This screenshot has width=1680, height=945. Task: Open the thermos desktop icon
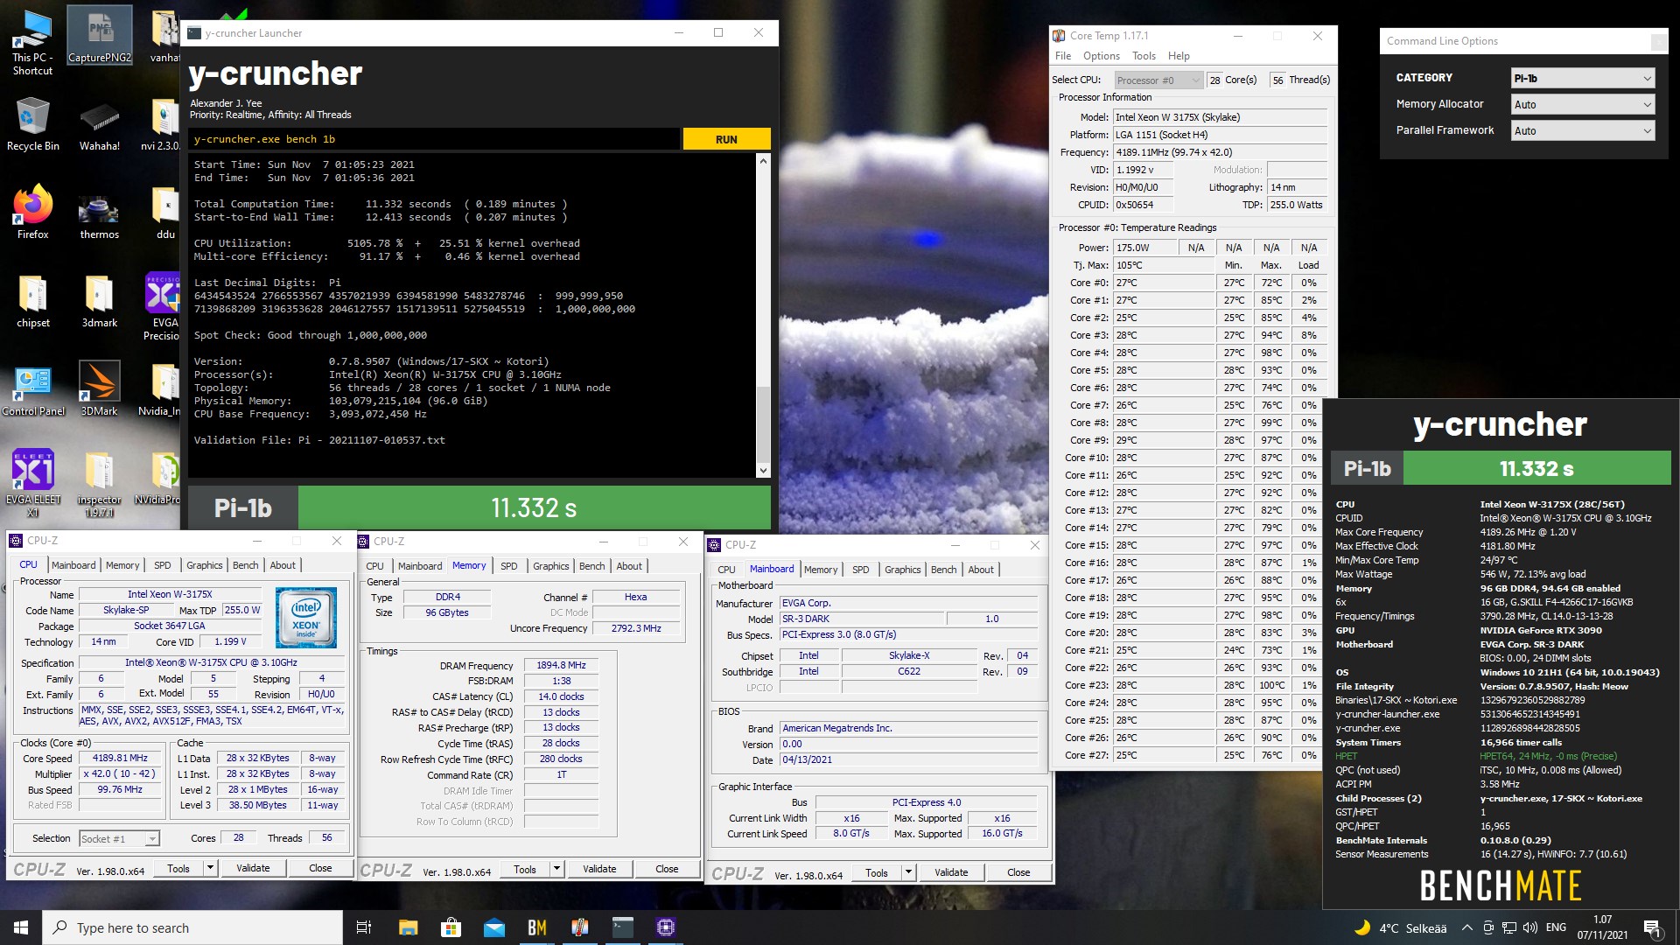click(100, 211)
